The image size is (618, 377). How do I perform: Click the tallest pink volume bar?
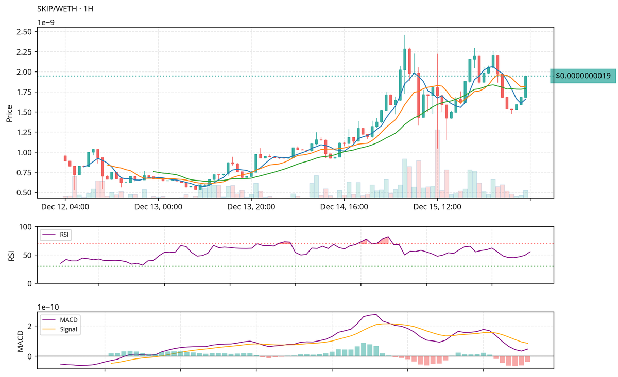click(x=437, y=164)
